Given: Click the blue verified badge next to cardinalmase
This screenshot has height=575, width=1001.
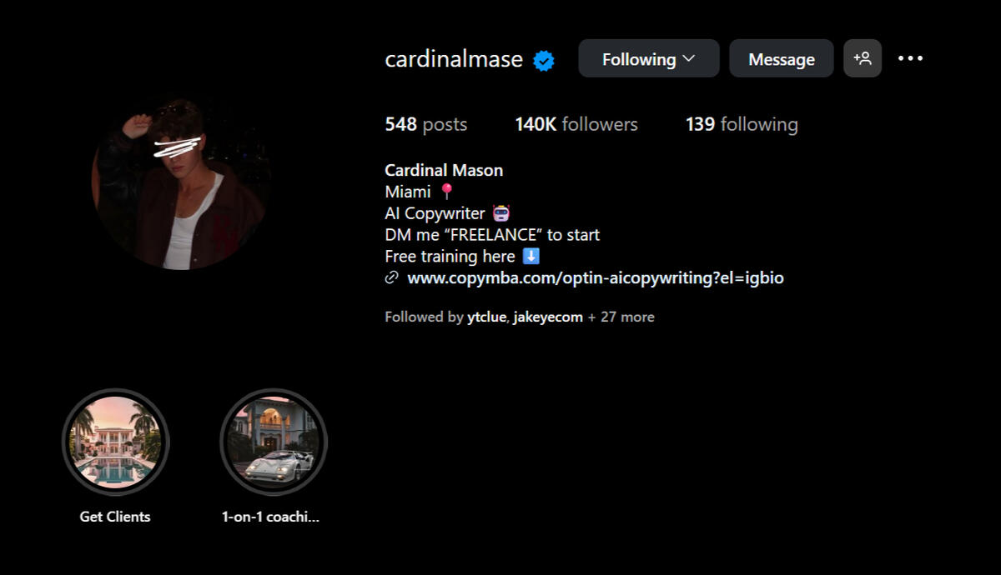Looking at the screenshot, I should click(x=544, y=60).
